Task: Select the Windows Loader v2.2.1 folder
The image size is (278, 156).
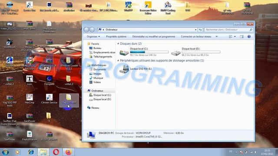Action: click(x=69, y=63)
